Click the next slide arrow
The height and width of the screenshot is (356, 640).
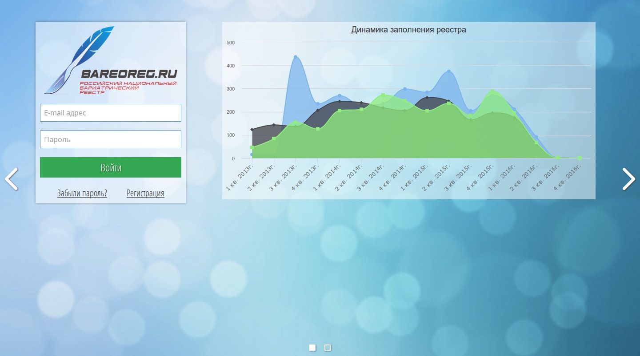pyautogui.click(x=629, y=179)
